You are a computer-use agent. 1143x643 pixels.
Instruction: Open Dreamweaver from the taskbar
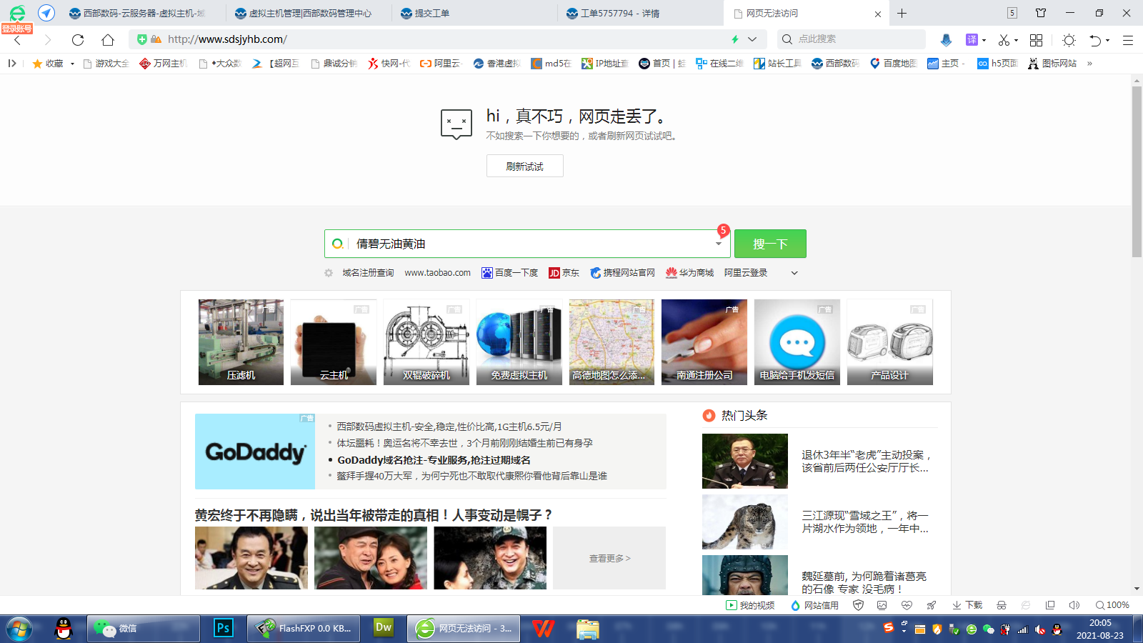point(384,628)
